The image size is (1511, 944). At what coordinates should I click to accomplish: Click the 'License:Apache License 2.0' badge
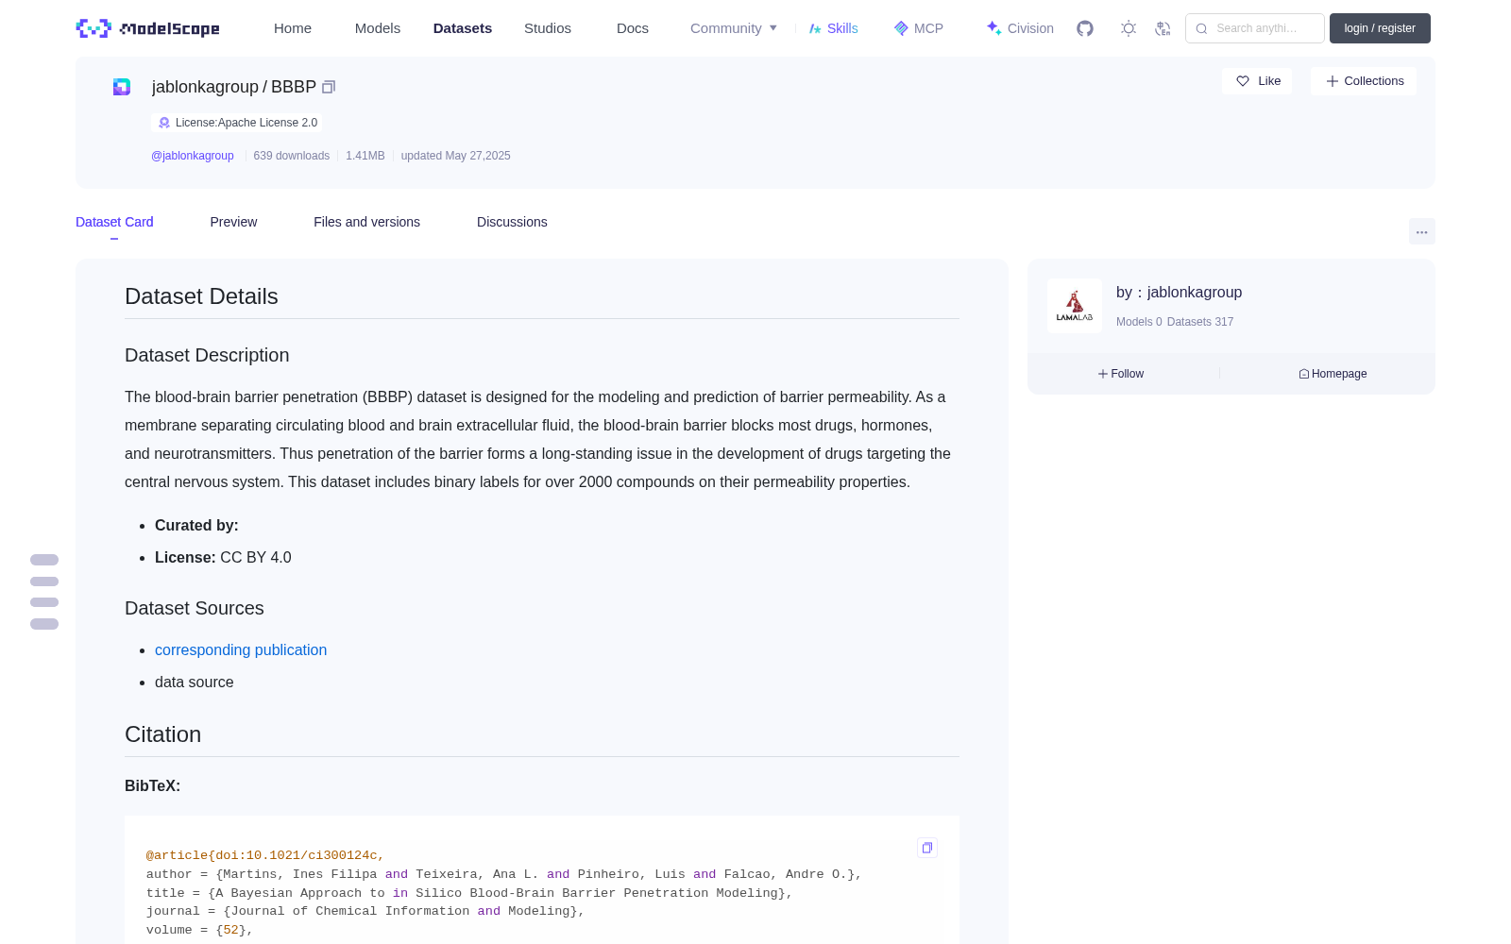tap(237, 123)
